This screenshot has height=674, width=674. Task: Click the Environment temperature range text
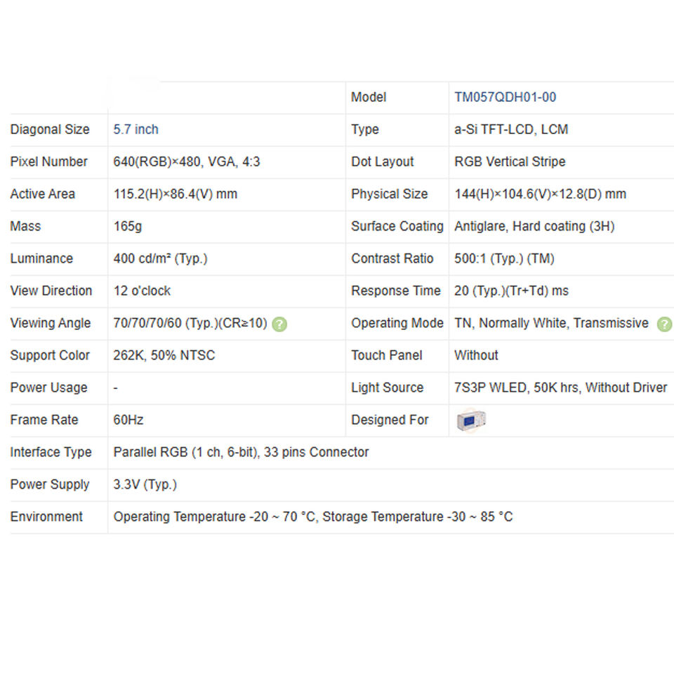pos(313,517)
